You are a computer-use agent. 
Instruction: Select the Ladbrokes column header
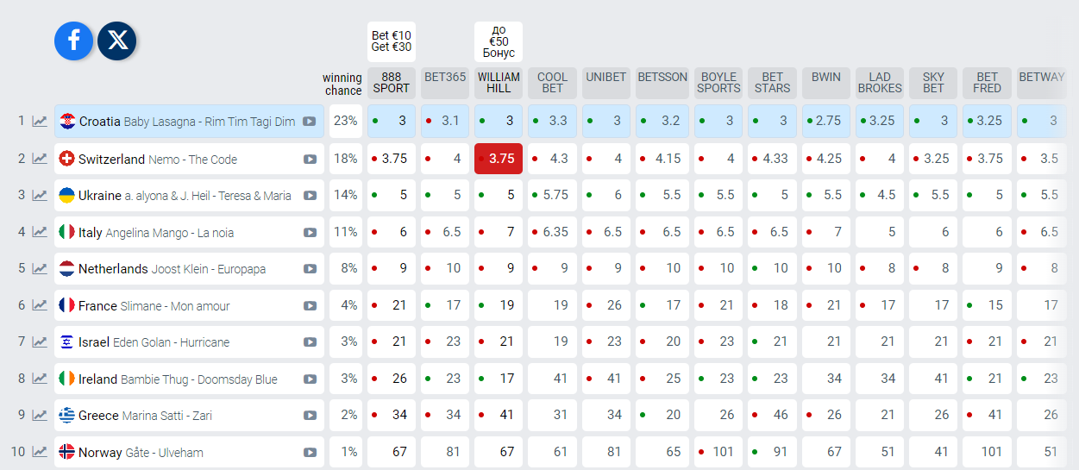(x=880, y=83)
